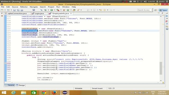Viewport: 169px width, 95px height.
Task: Open the File menu
Action: pos(3,7)
